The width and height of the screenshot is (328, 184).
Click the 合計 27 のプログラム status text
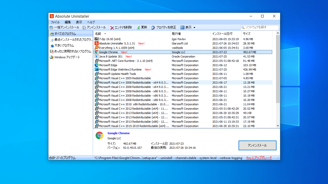point(62,158)
